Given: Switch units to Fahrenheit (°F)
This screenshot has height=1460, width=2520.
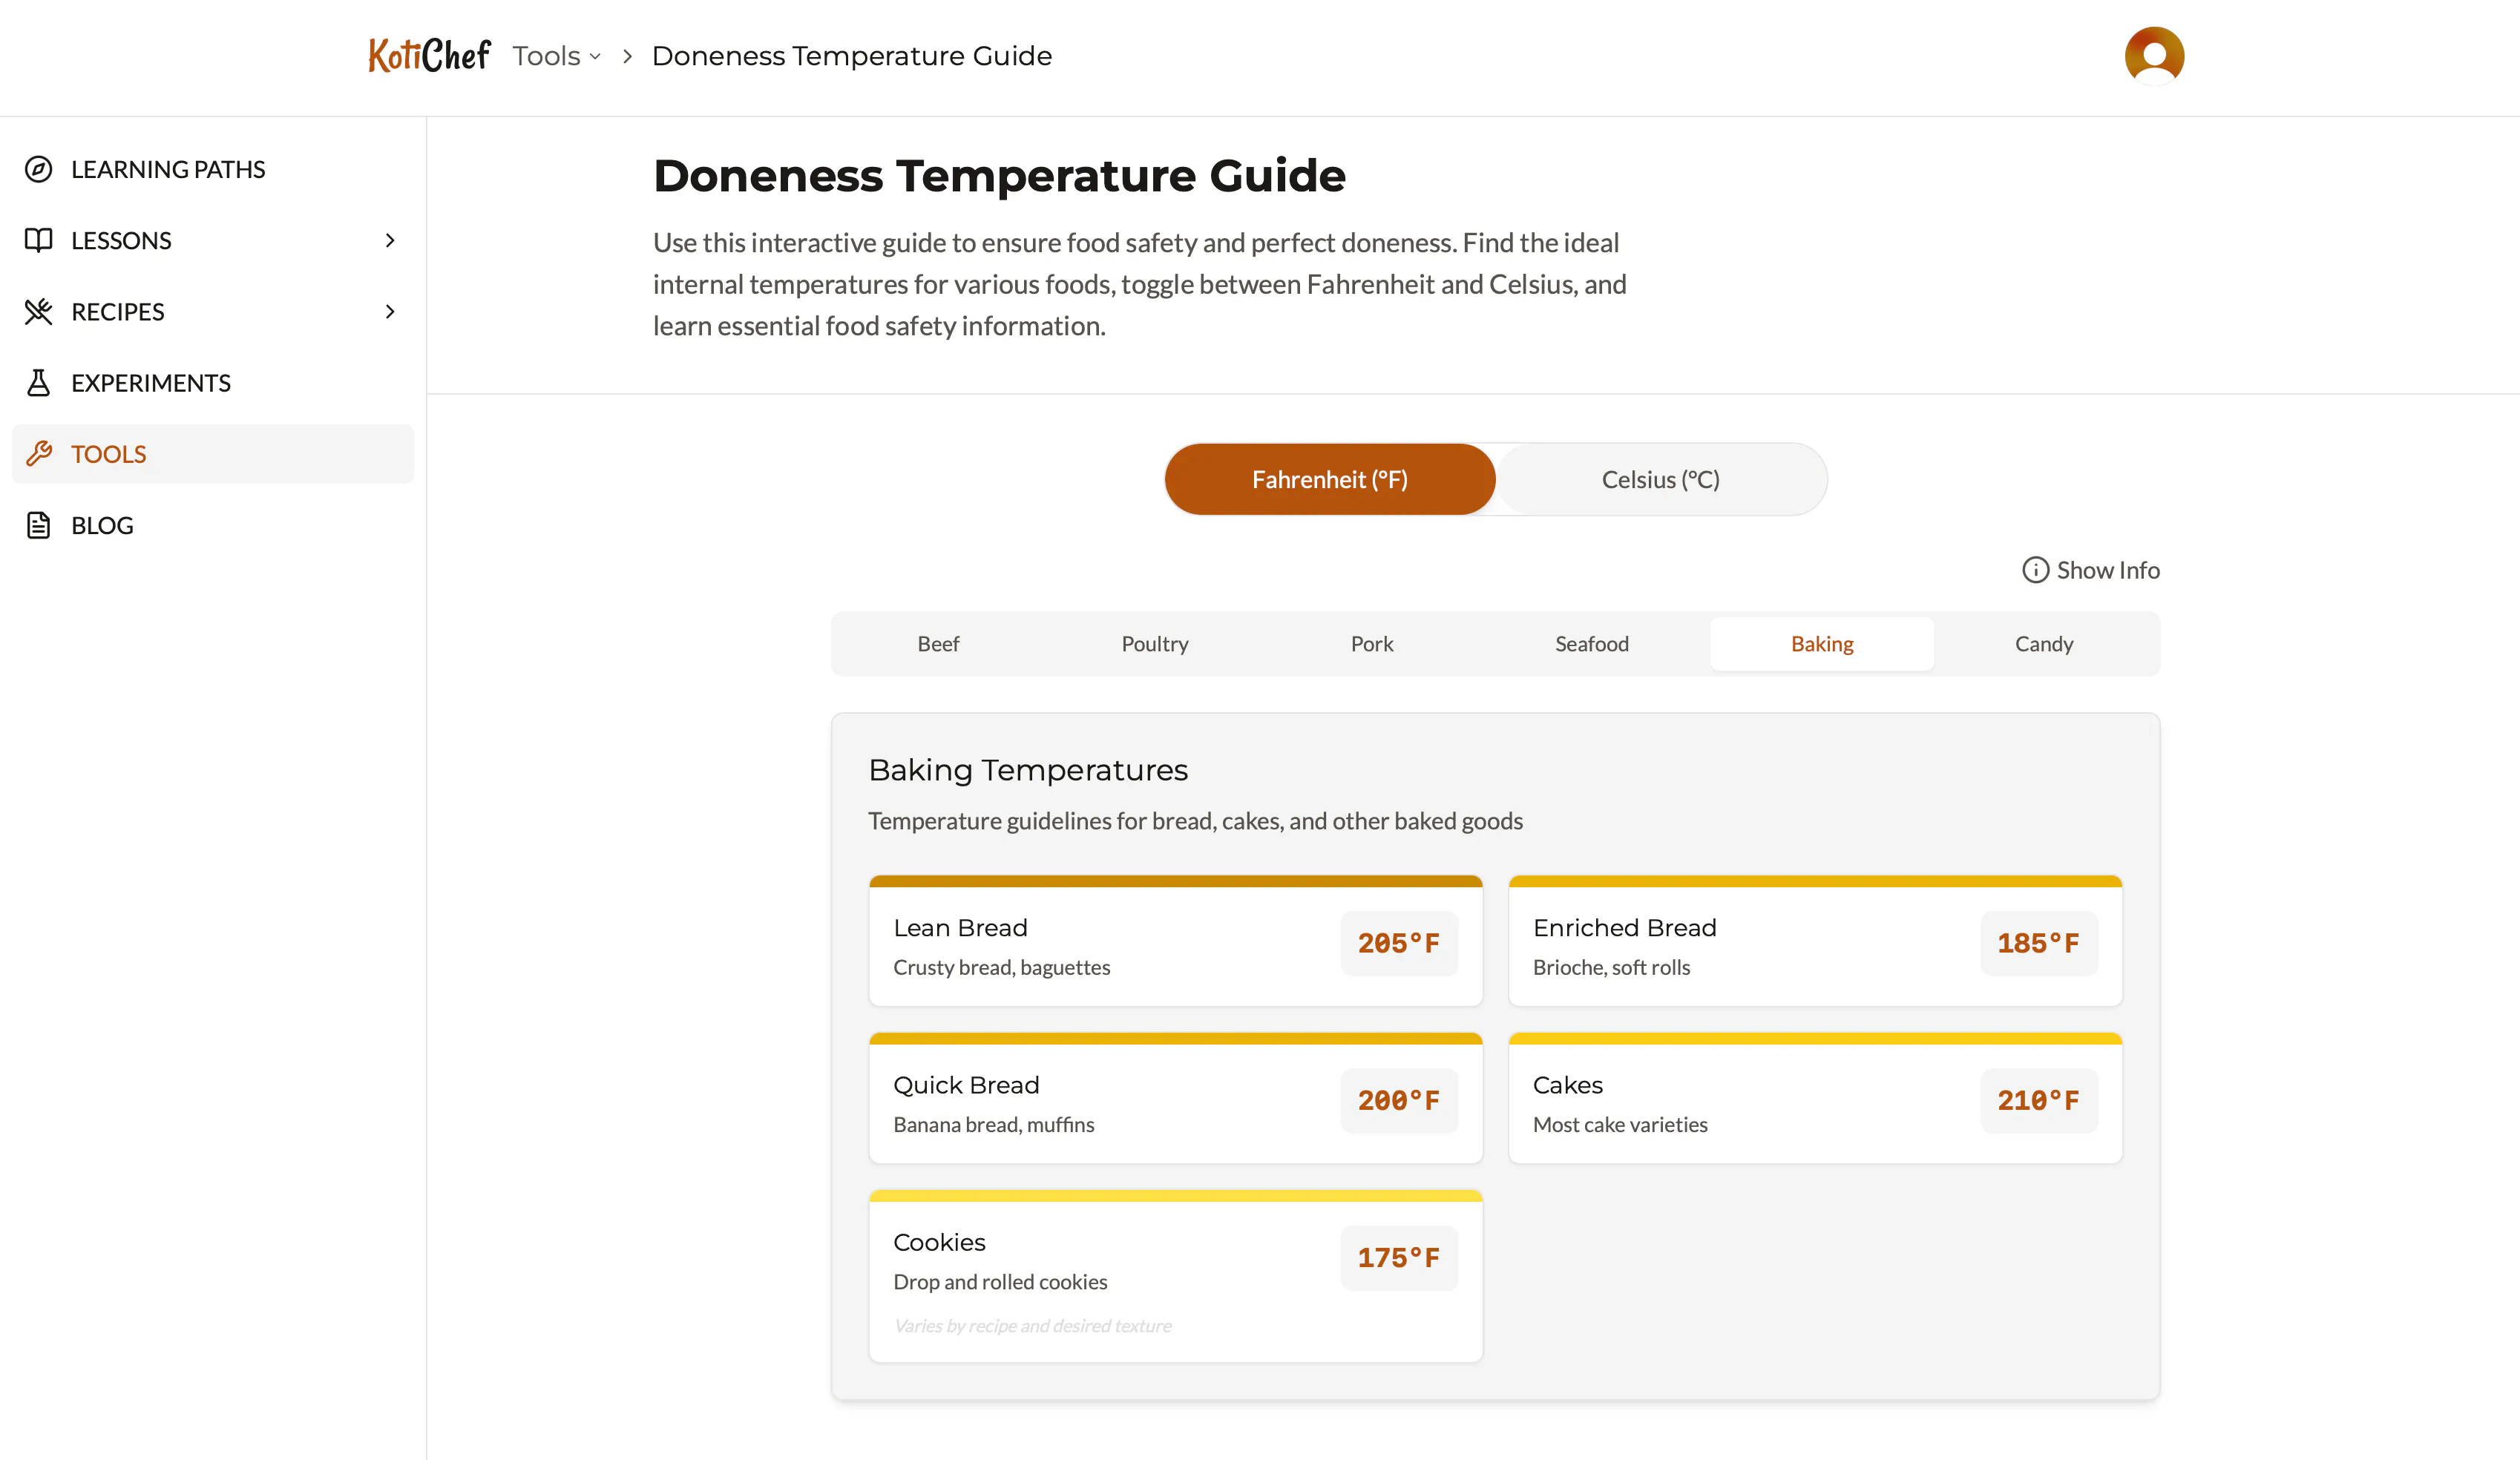Looking at the screenshot, I should [1329, 479].
